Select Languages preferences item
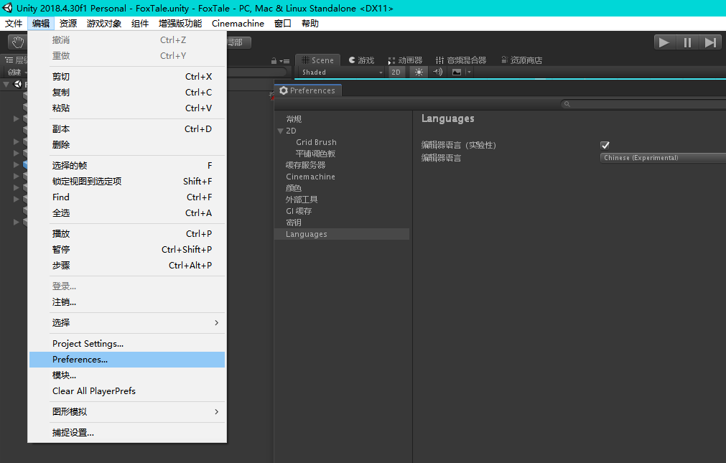 pos(342,234)
